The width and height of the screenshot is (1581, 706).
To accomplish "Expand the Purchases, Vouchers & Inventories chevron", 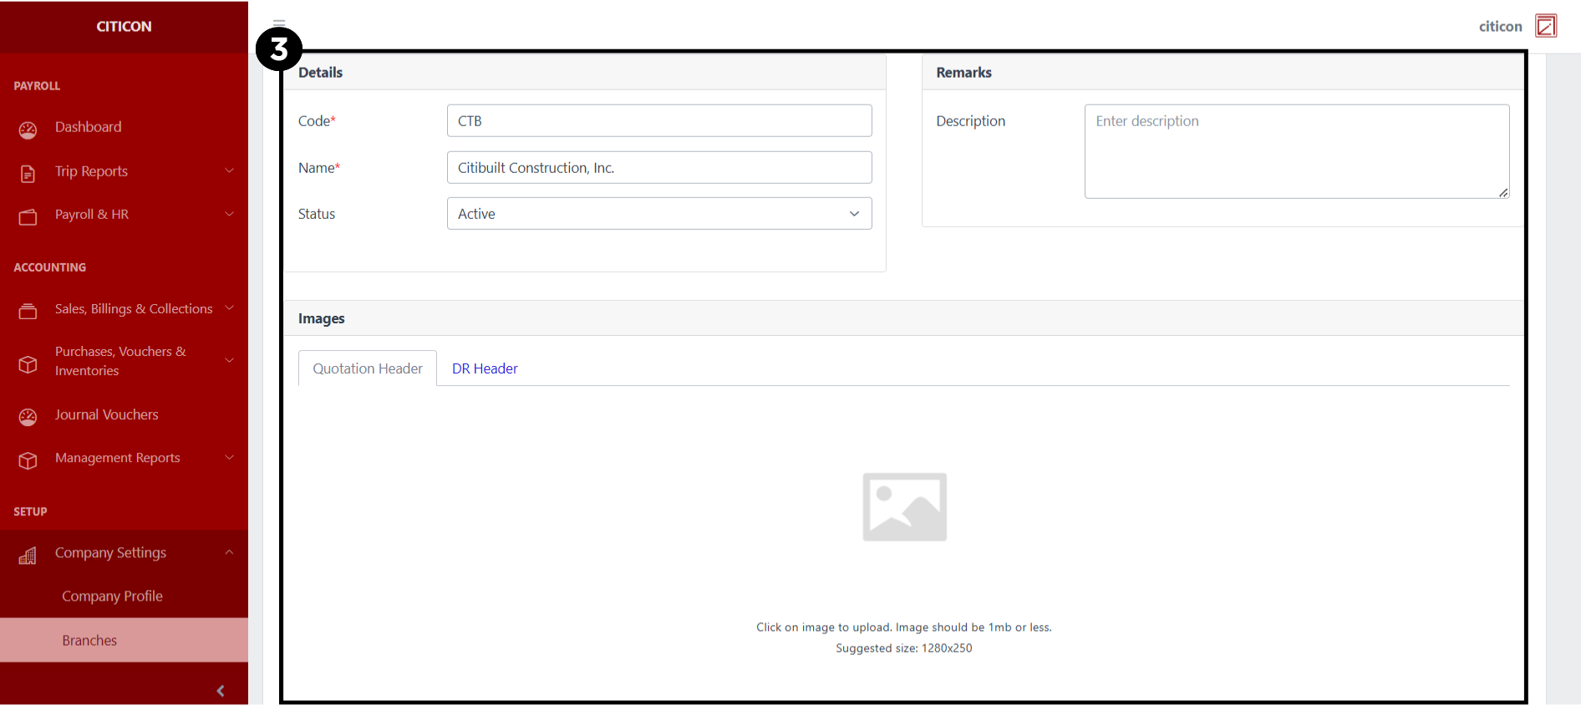I will 229,360.
